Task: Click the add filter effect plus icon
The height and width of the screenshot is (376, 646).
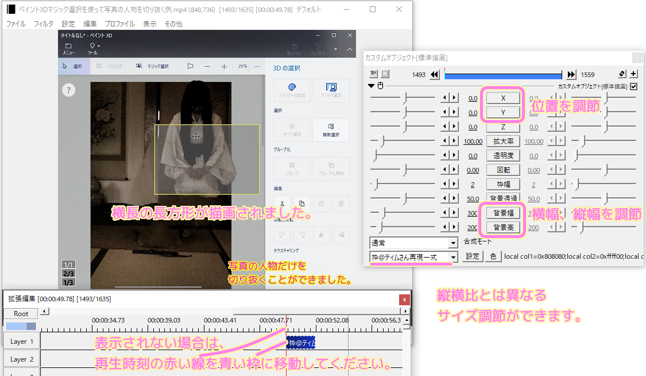Action: pos(633,74)
